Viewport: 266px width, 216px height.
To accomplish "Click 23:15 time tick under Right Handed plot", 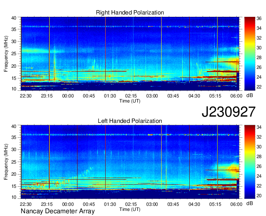I will [47, 96].
